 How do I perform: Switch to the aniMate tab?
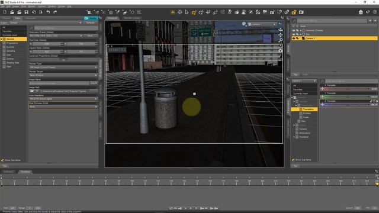(x=8, y=172)
